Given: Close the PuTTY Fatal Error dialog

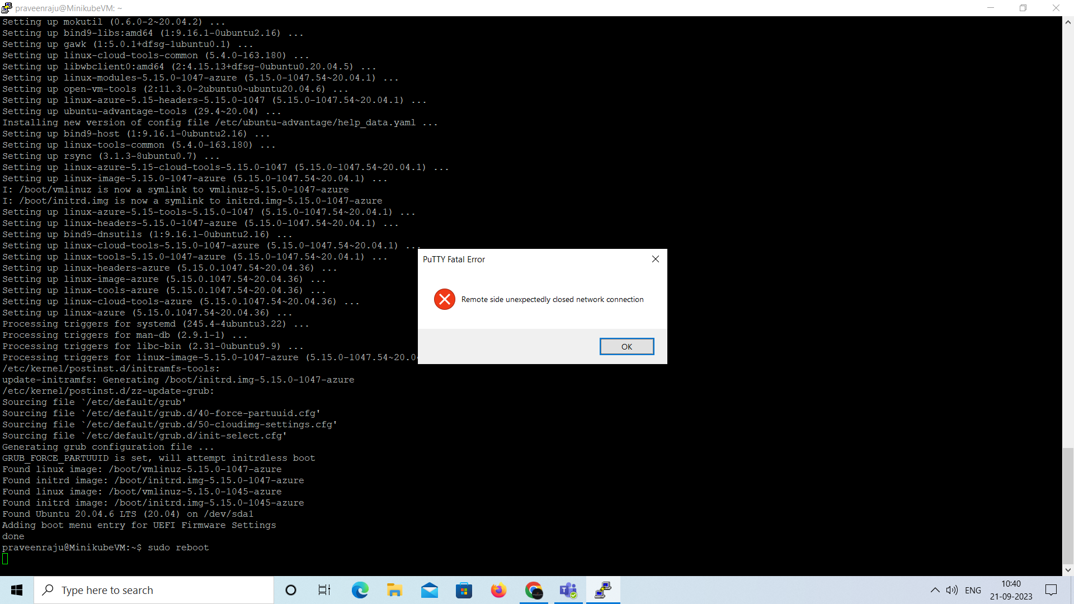Looking at the screenshot, I should coord(656,259).
